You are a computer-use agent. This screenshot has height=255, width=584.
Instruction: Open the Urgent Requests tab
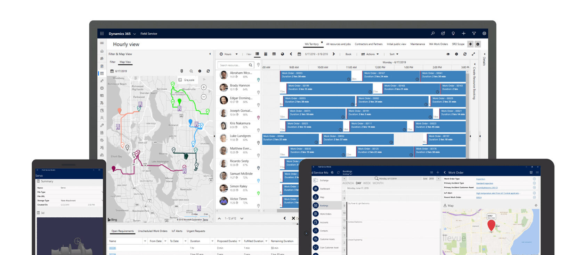[196, 231]
